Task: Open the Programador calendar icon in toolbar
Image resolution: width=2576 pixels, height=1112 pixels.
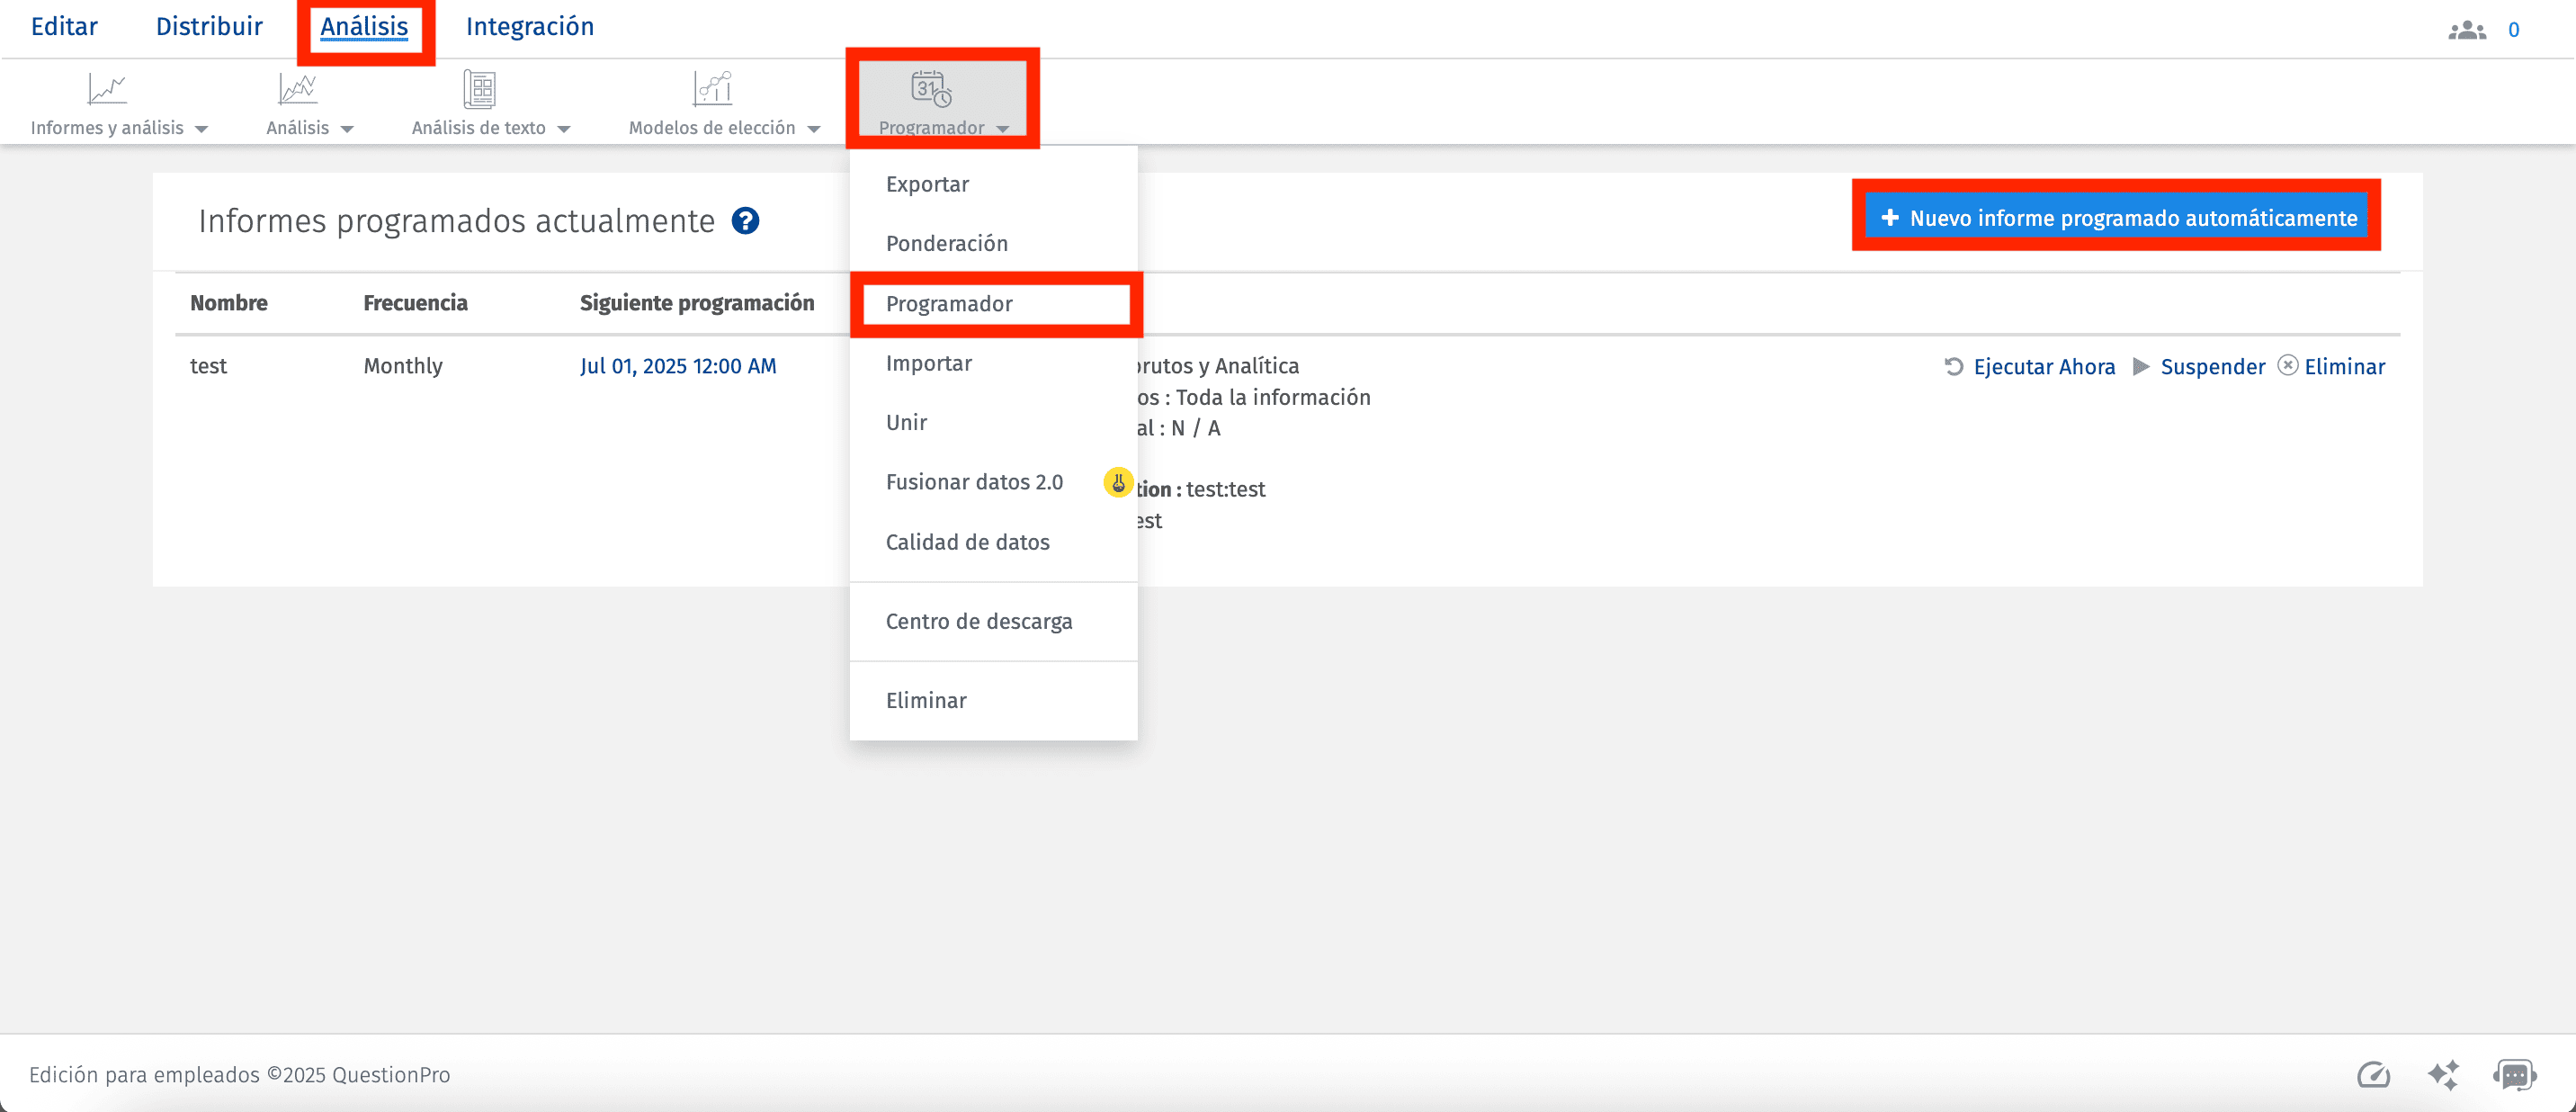Action: pos(930,90)
